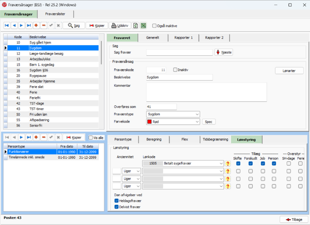The image size is (310, 225).
Task: Add new absence reason with plus icon
Action: point(36,26)
